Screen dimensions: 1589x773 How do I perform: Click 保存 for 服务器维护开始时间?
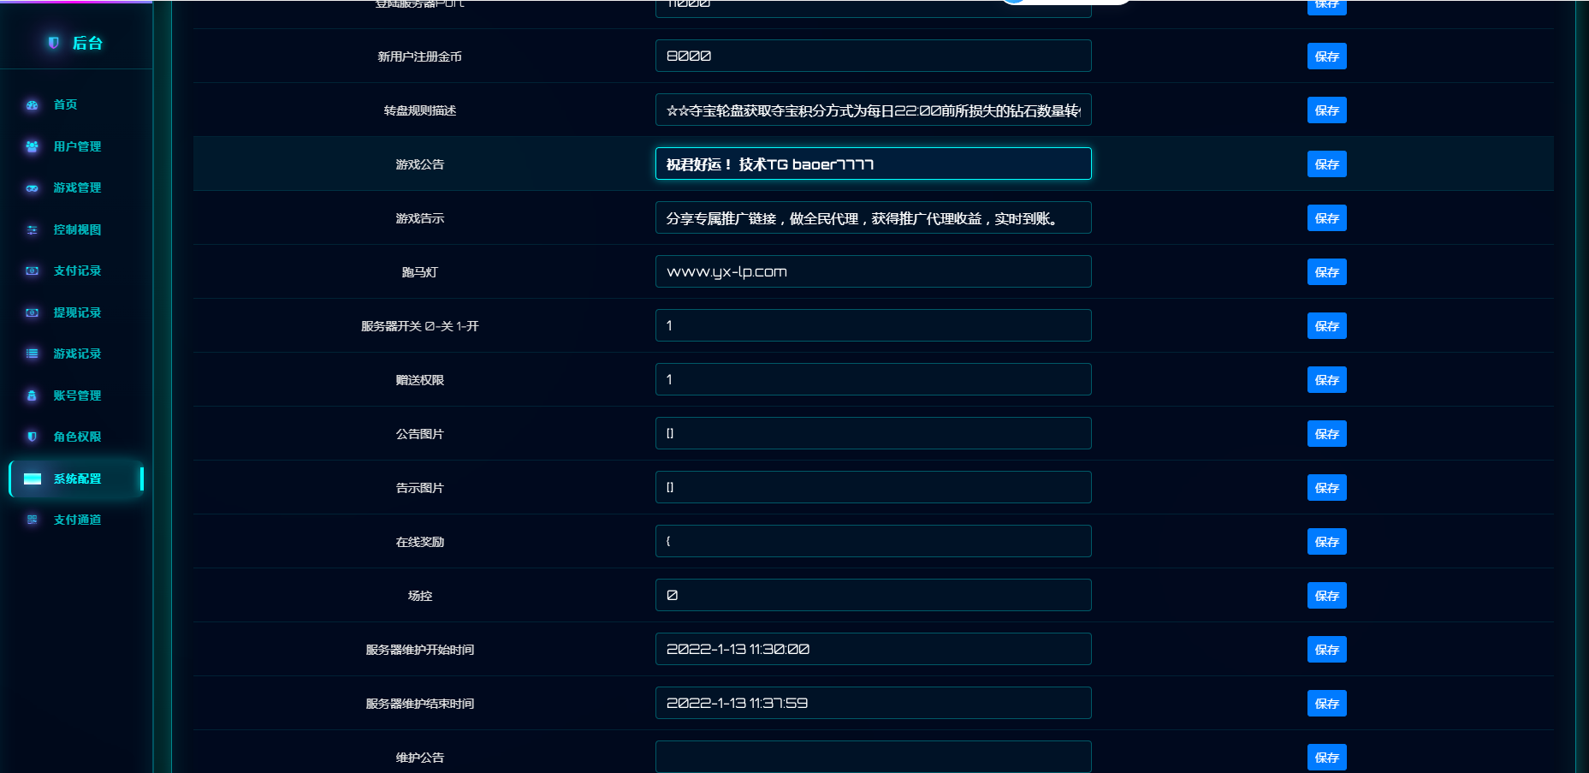(x=1326, y=650)
